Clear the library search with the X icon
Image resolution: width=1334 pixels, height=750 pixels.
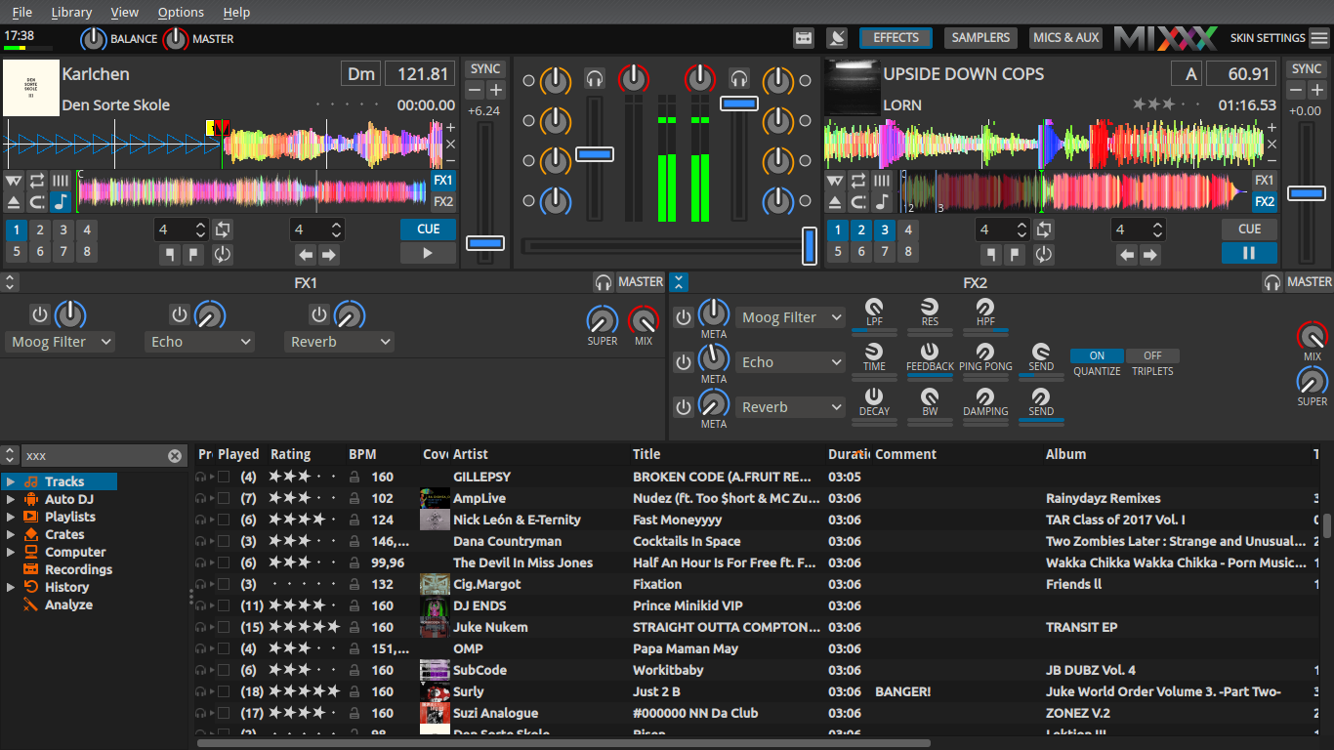click(175, 456)
